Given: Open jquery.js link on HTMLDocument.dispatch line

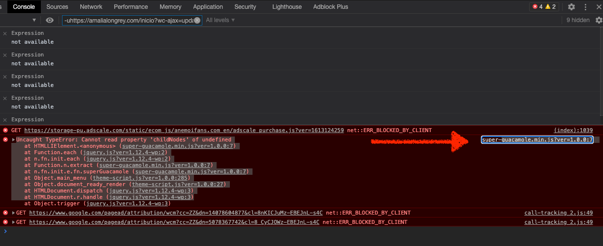Looking at the screenshot, I should pos(149,191).
